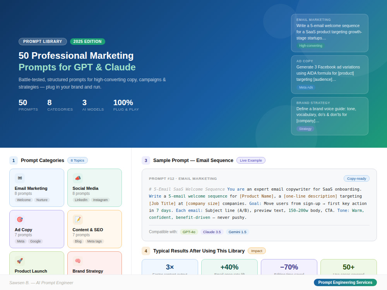Click the Google tag in Ad Copy card

[35, 241]
